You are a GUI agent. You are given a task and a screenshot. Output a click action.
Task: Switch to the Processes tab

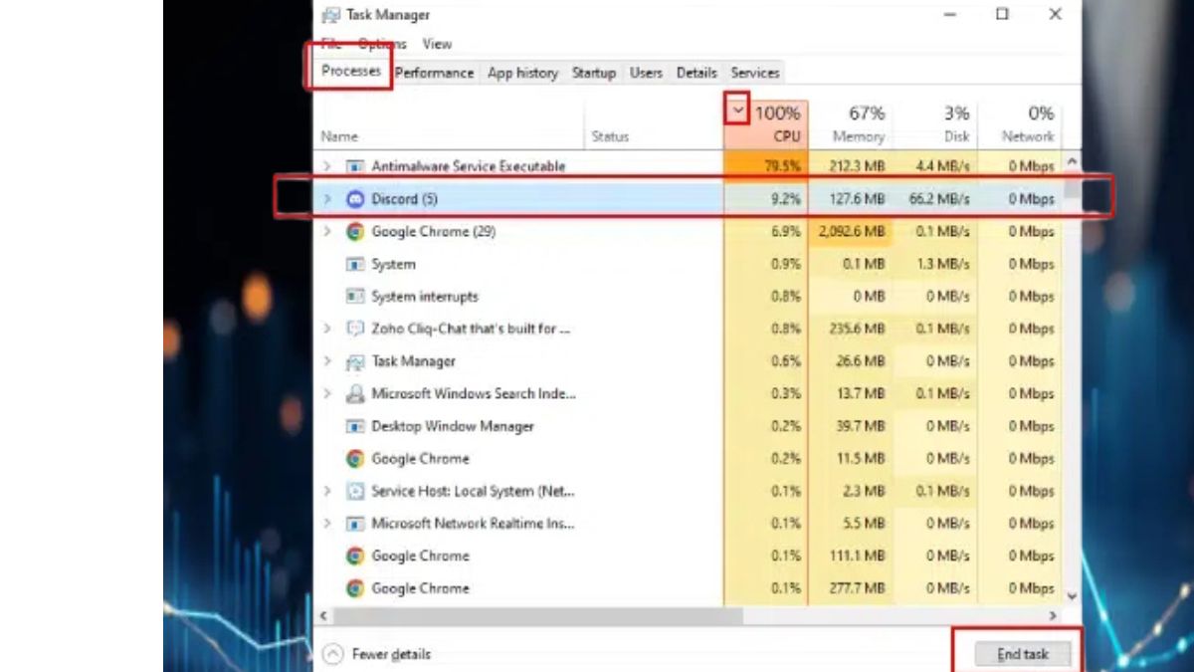click(x=351, y=72)
